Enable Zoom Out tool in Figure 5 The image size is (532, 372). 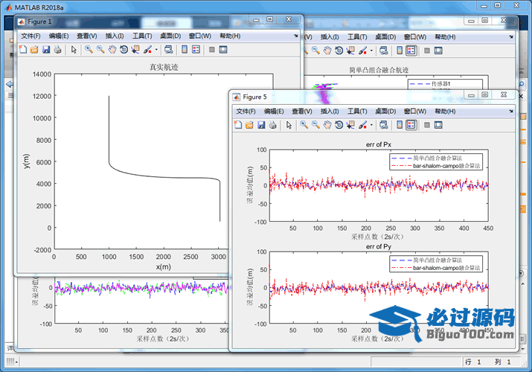315,125
